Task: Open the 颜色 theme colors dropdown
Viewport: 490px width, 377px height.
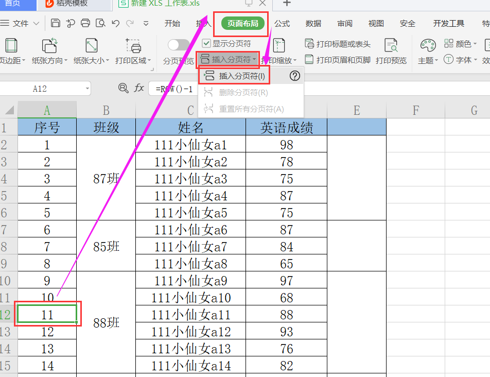Action: (x=460, y=44)
